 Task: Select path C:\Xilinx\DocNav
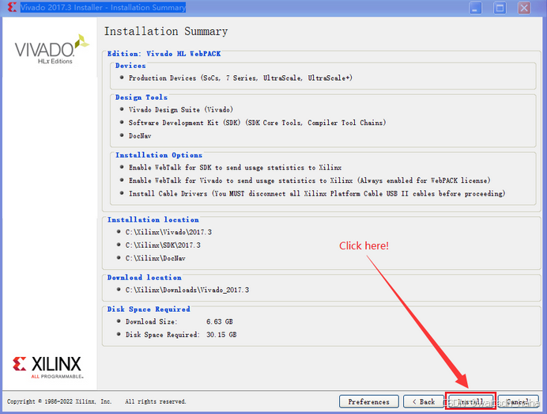[x=156, y=259]
